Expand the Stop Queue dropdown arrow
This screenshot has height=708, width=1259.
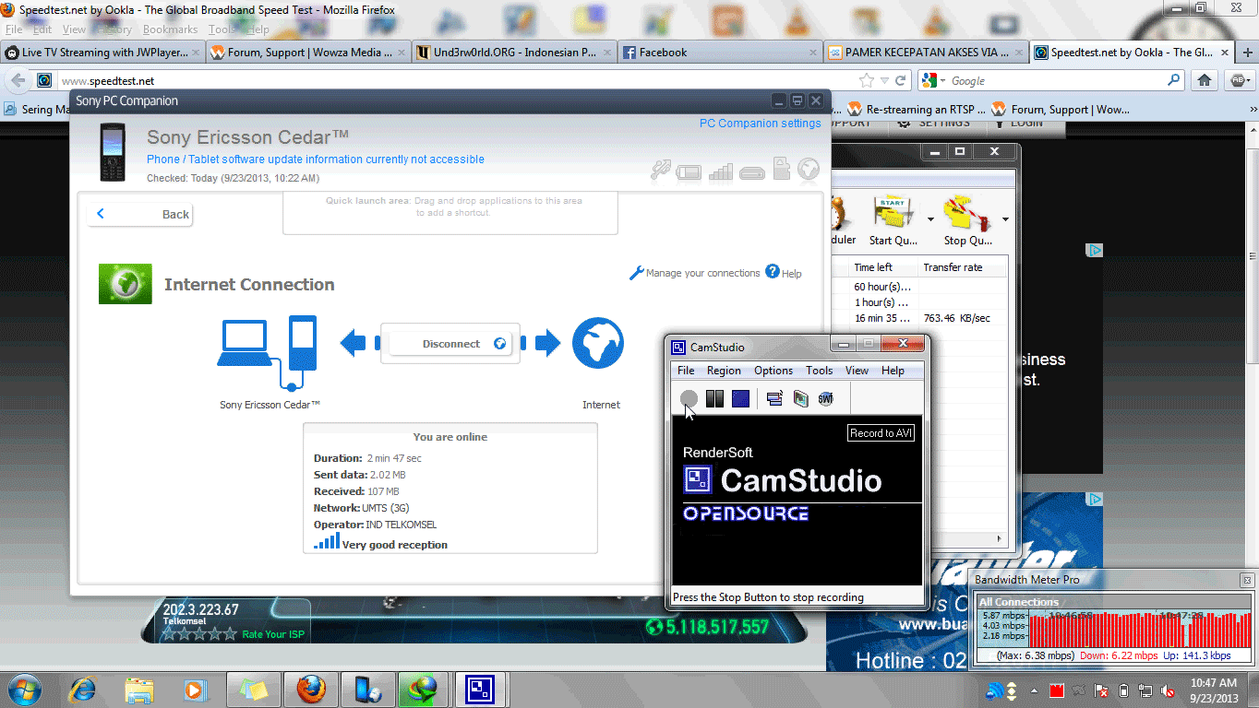tap(1003, 218)
